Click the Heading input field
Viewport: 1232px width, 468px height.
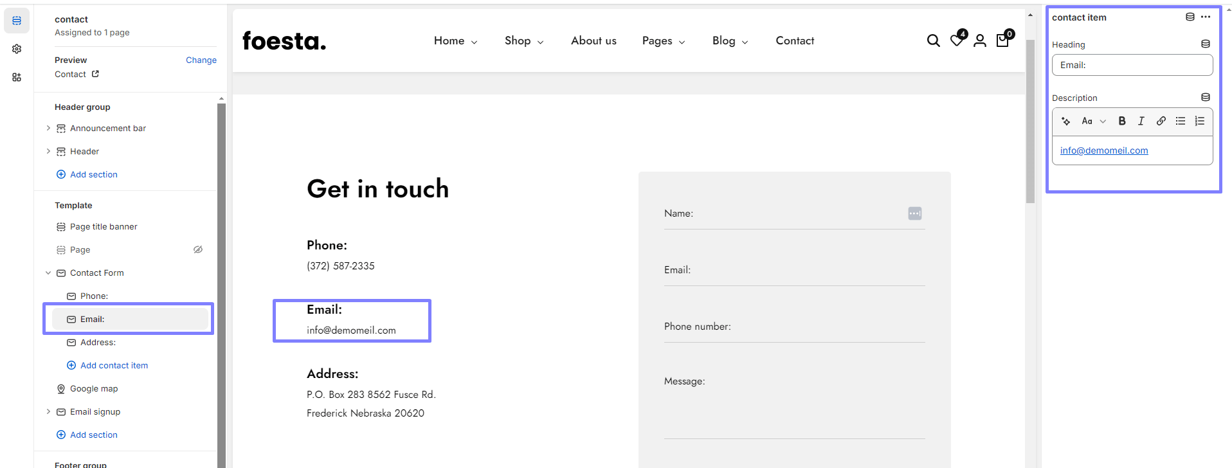pyautogui.click(x=1132, y=65)
